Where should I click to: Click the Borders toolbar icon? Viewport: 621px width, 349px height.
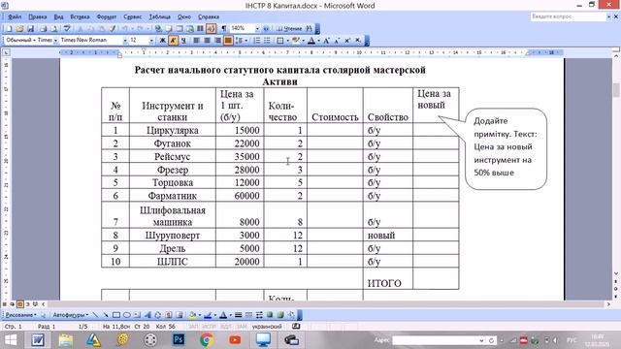280,41
